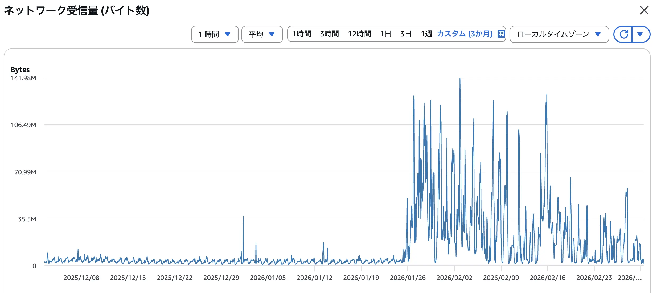Open the 平均 statistic dropdown
The width and height of the screenshot is (657, 293).
262,34
